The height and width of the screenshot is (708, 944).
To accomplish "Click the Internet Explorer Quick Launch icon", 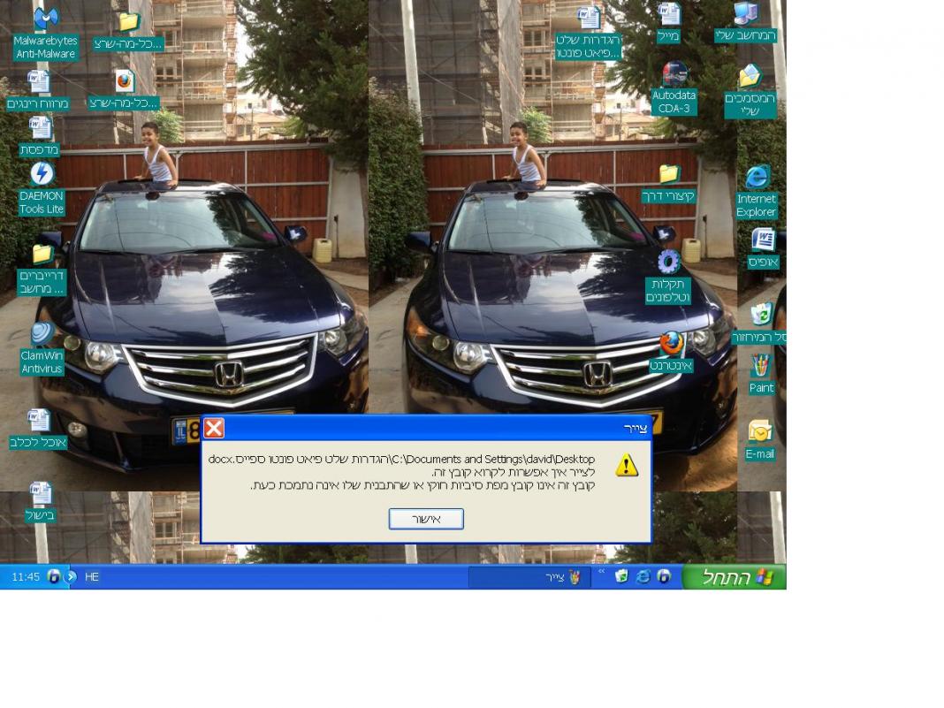I will [x=643, y=577].
